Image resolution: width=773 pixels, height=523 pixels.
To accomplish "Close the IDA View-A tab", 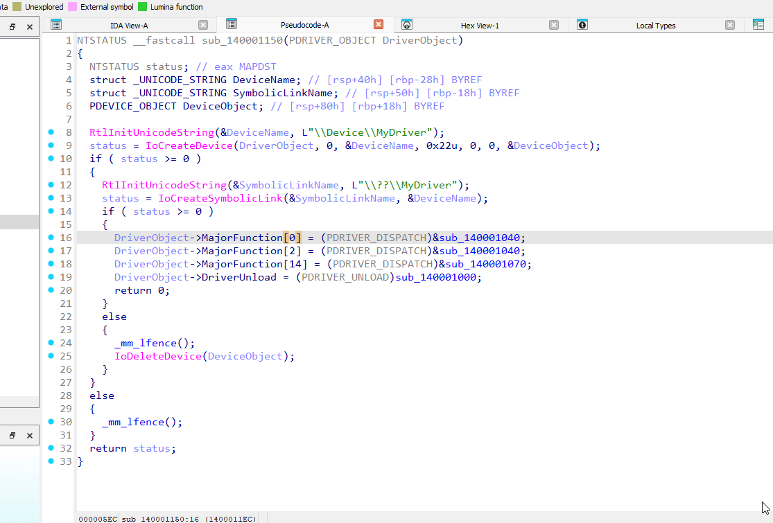I will pos(203,25).
